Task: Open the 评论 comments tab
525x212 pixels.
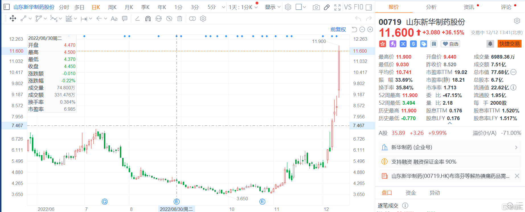Action: click(506, 7)
